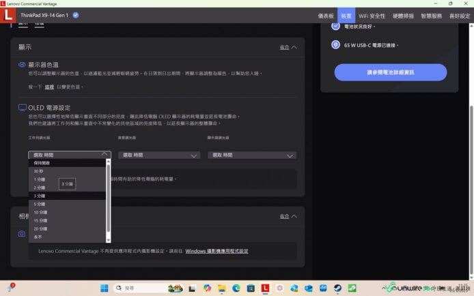Open Microsoft Store from the taskbar
Viewport: 474px width, 296px height.
point(251,288)
